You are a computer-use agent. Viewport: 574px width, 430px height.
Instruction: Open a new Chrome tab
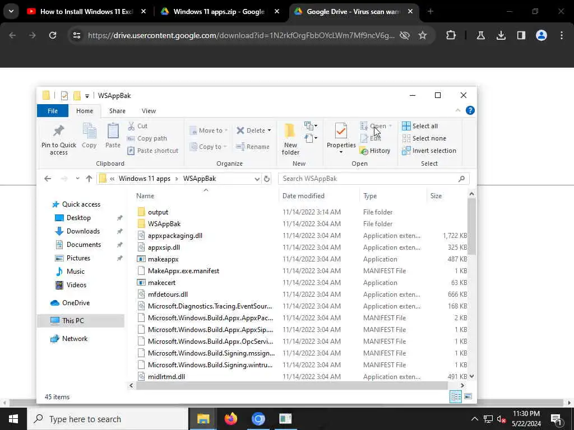[430, 11]
